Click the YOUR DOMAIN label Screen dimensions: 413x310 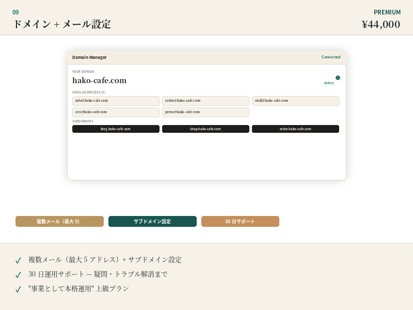(x=83, y=71)
